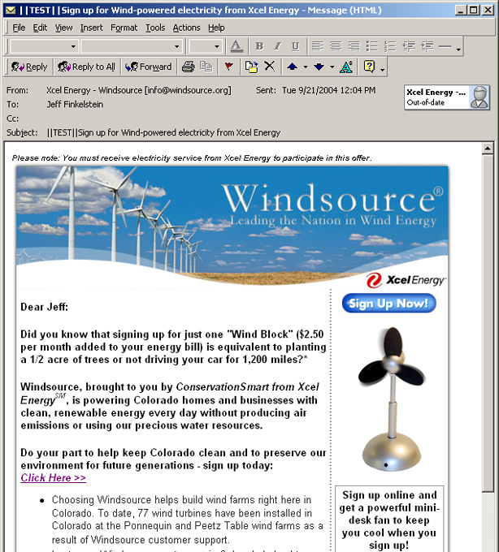Open the View menu
The width and height of the screenshot is (499, 552).
(x=63, y=28)
